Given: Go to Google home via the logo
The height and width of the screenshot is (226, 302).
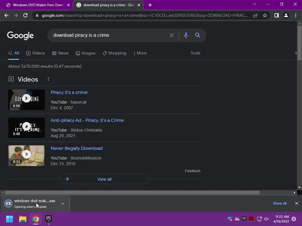Looking at the screenshot, I should [x=20, y=36].
